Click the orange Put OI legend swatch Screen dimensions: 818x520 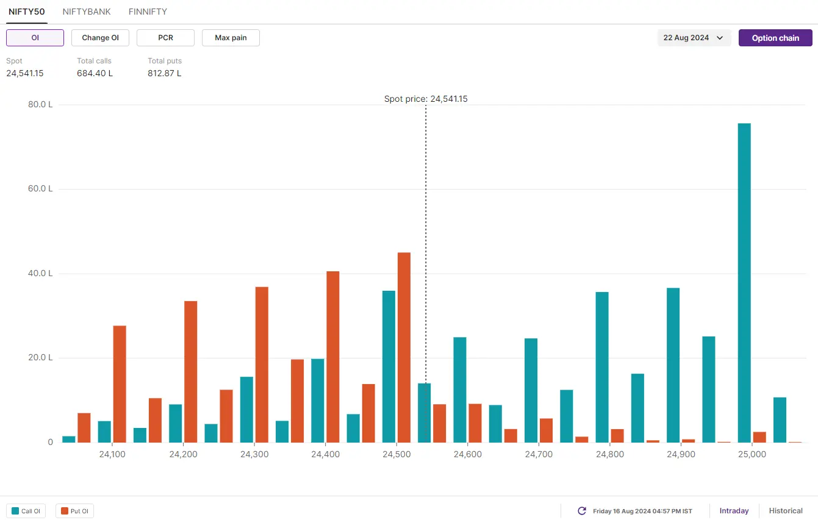coord(65,511)
